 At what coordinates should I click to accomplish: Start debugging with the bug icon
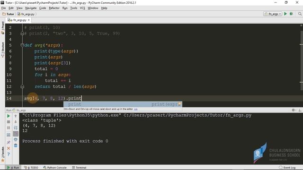pos(291,14)
